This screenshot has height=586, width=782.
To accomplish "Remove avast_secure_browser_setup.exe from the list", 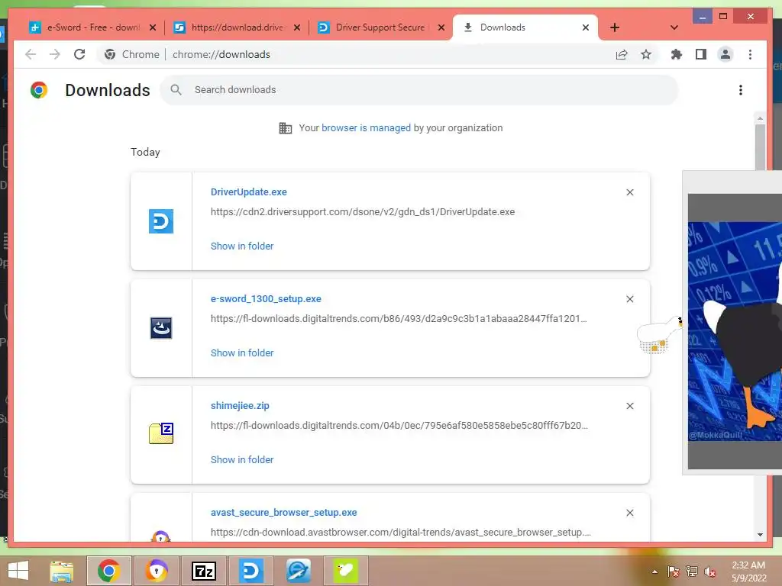I will pos(630,513).
